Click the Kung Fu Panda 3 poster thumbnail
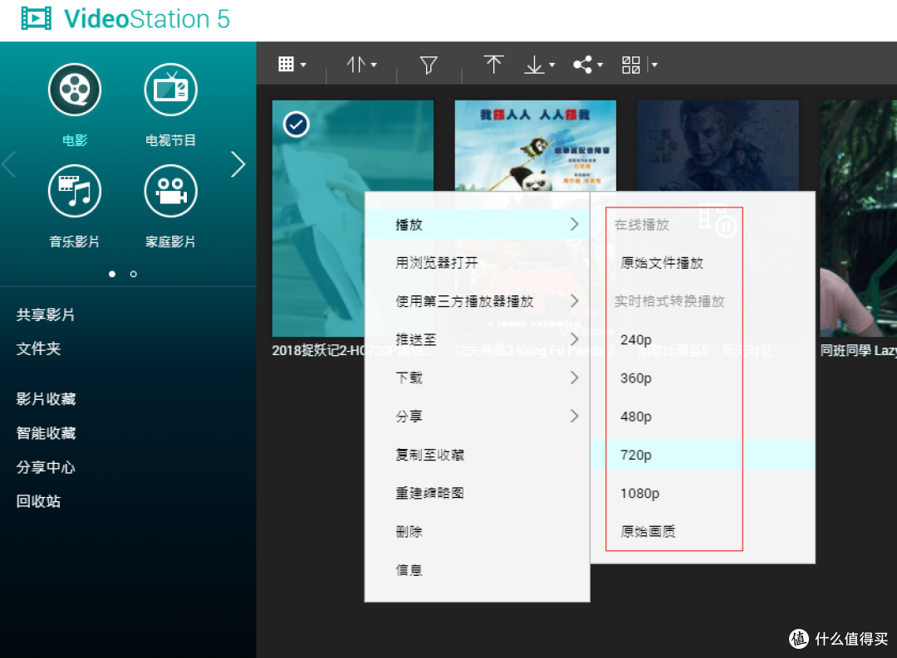Image resolution: width=897 pixels, height=658 pixels. pos(535,146)
